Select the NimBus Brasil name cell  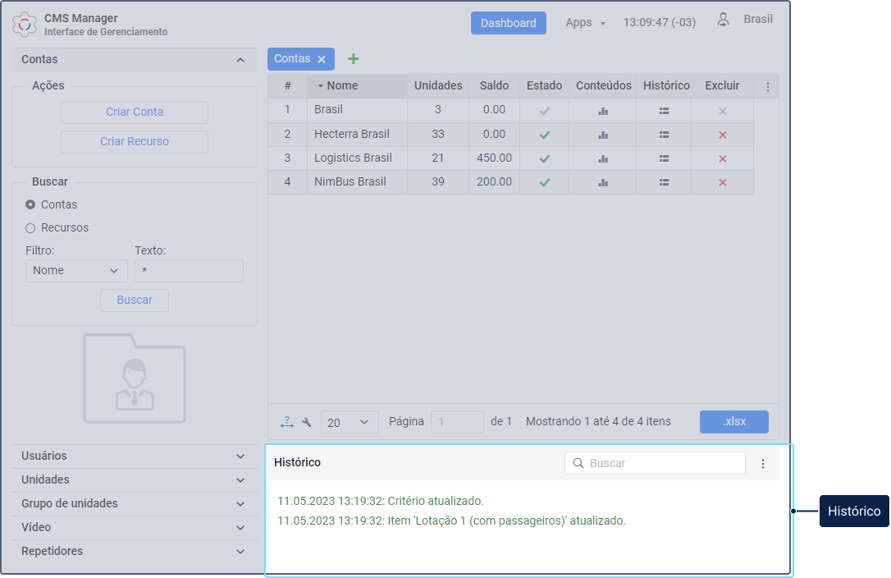pyautogui.click(x=357, y=182)
